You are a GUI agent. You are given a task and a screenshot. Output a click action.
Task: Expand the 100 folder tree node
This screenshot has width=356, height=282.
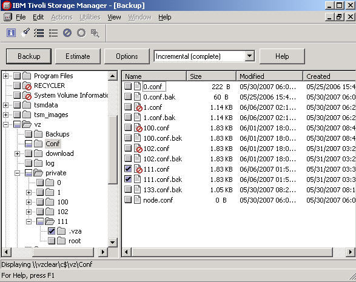[x=29, y=202]
